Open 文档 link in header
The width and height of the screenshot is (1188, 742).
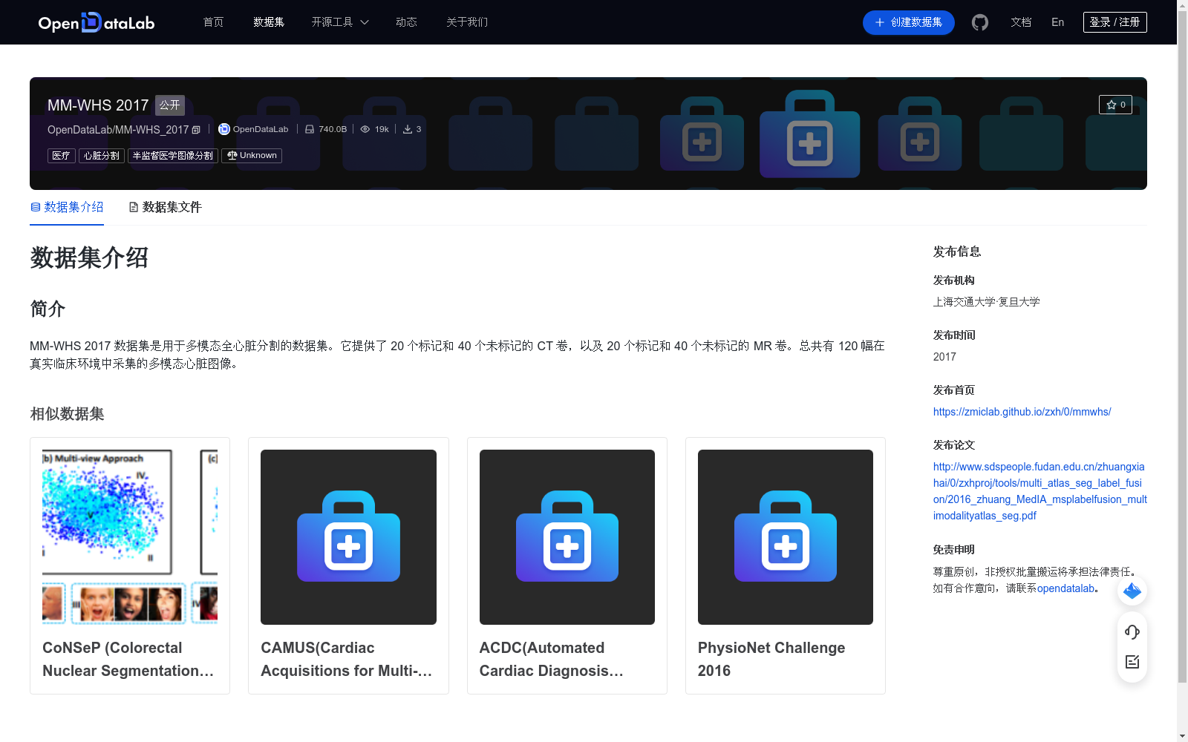tap(1021, 22)
